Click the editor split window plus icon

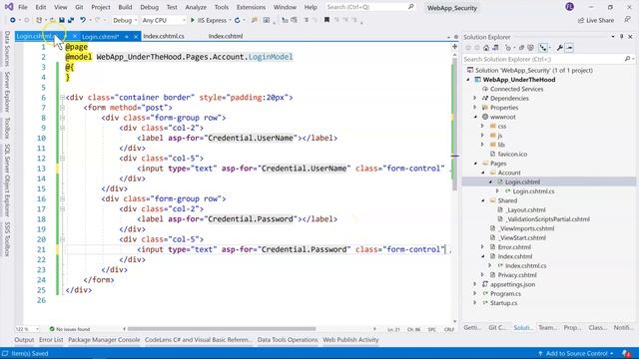point(455,47)
